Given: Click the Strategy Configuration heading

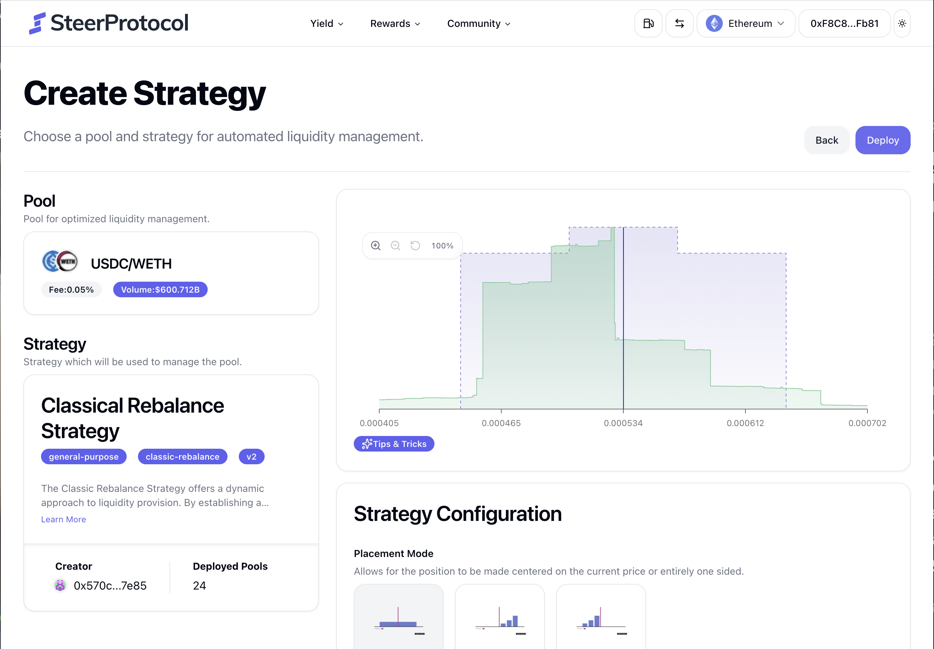Looking at the screenshot, I should (x=458, y=514).
